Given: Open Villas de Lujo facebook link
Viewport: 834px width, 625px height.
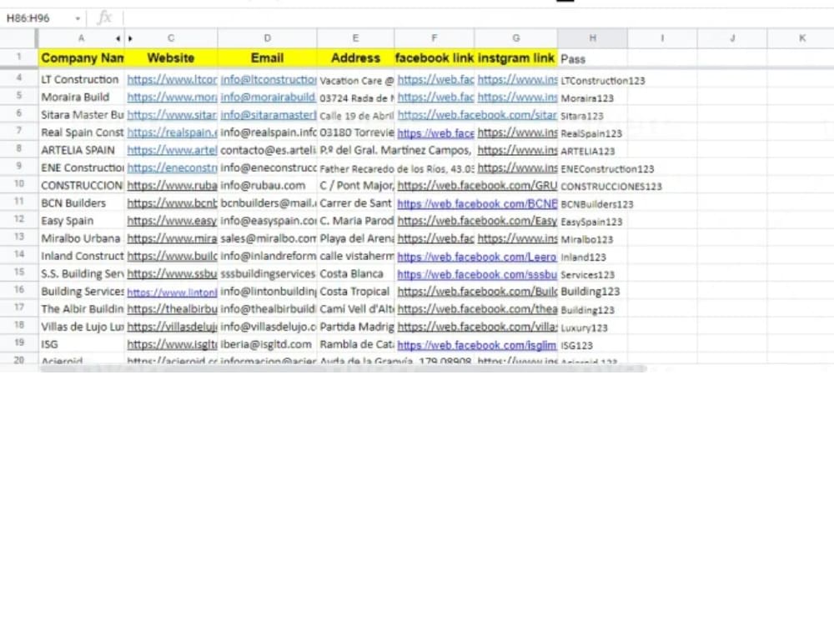Looking at the screenshot, I should point(477,327).
